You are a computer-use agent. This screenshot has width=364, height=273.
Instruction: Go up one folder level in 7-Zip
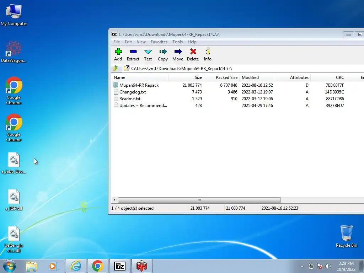[x=116, y=68]
